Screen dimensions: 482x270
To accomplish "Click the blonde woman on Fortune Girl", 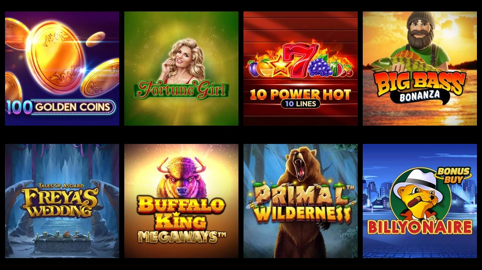I will click(x=182, y=61).
